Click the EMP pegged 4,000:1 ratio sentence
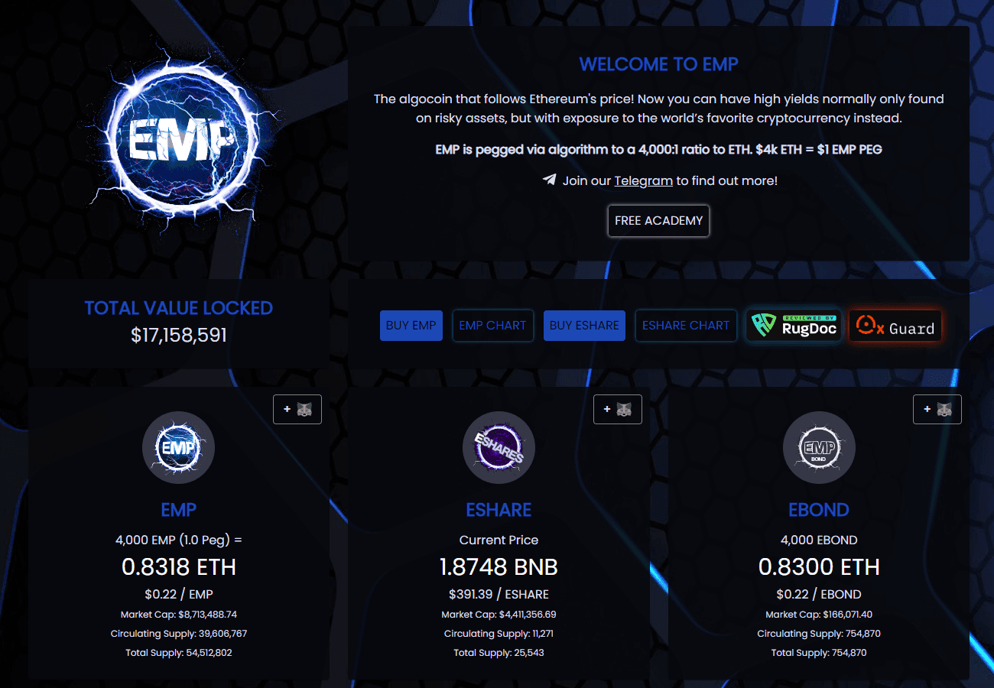 pyautogui.click(x=659, y=149)
